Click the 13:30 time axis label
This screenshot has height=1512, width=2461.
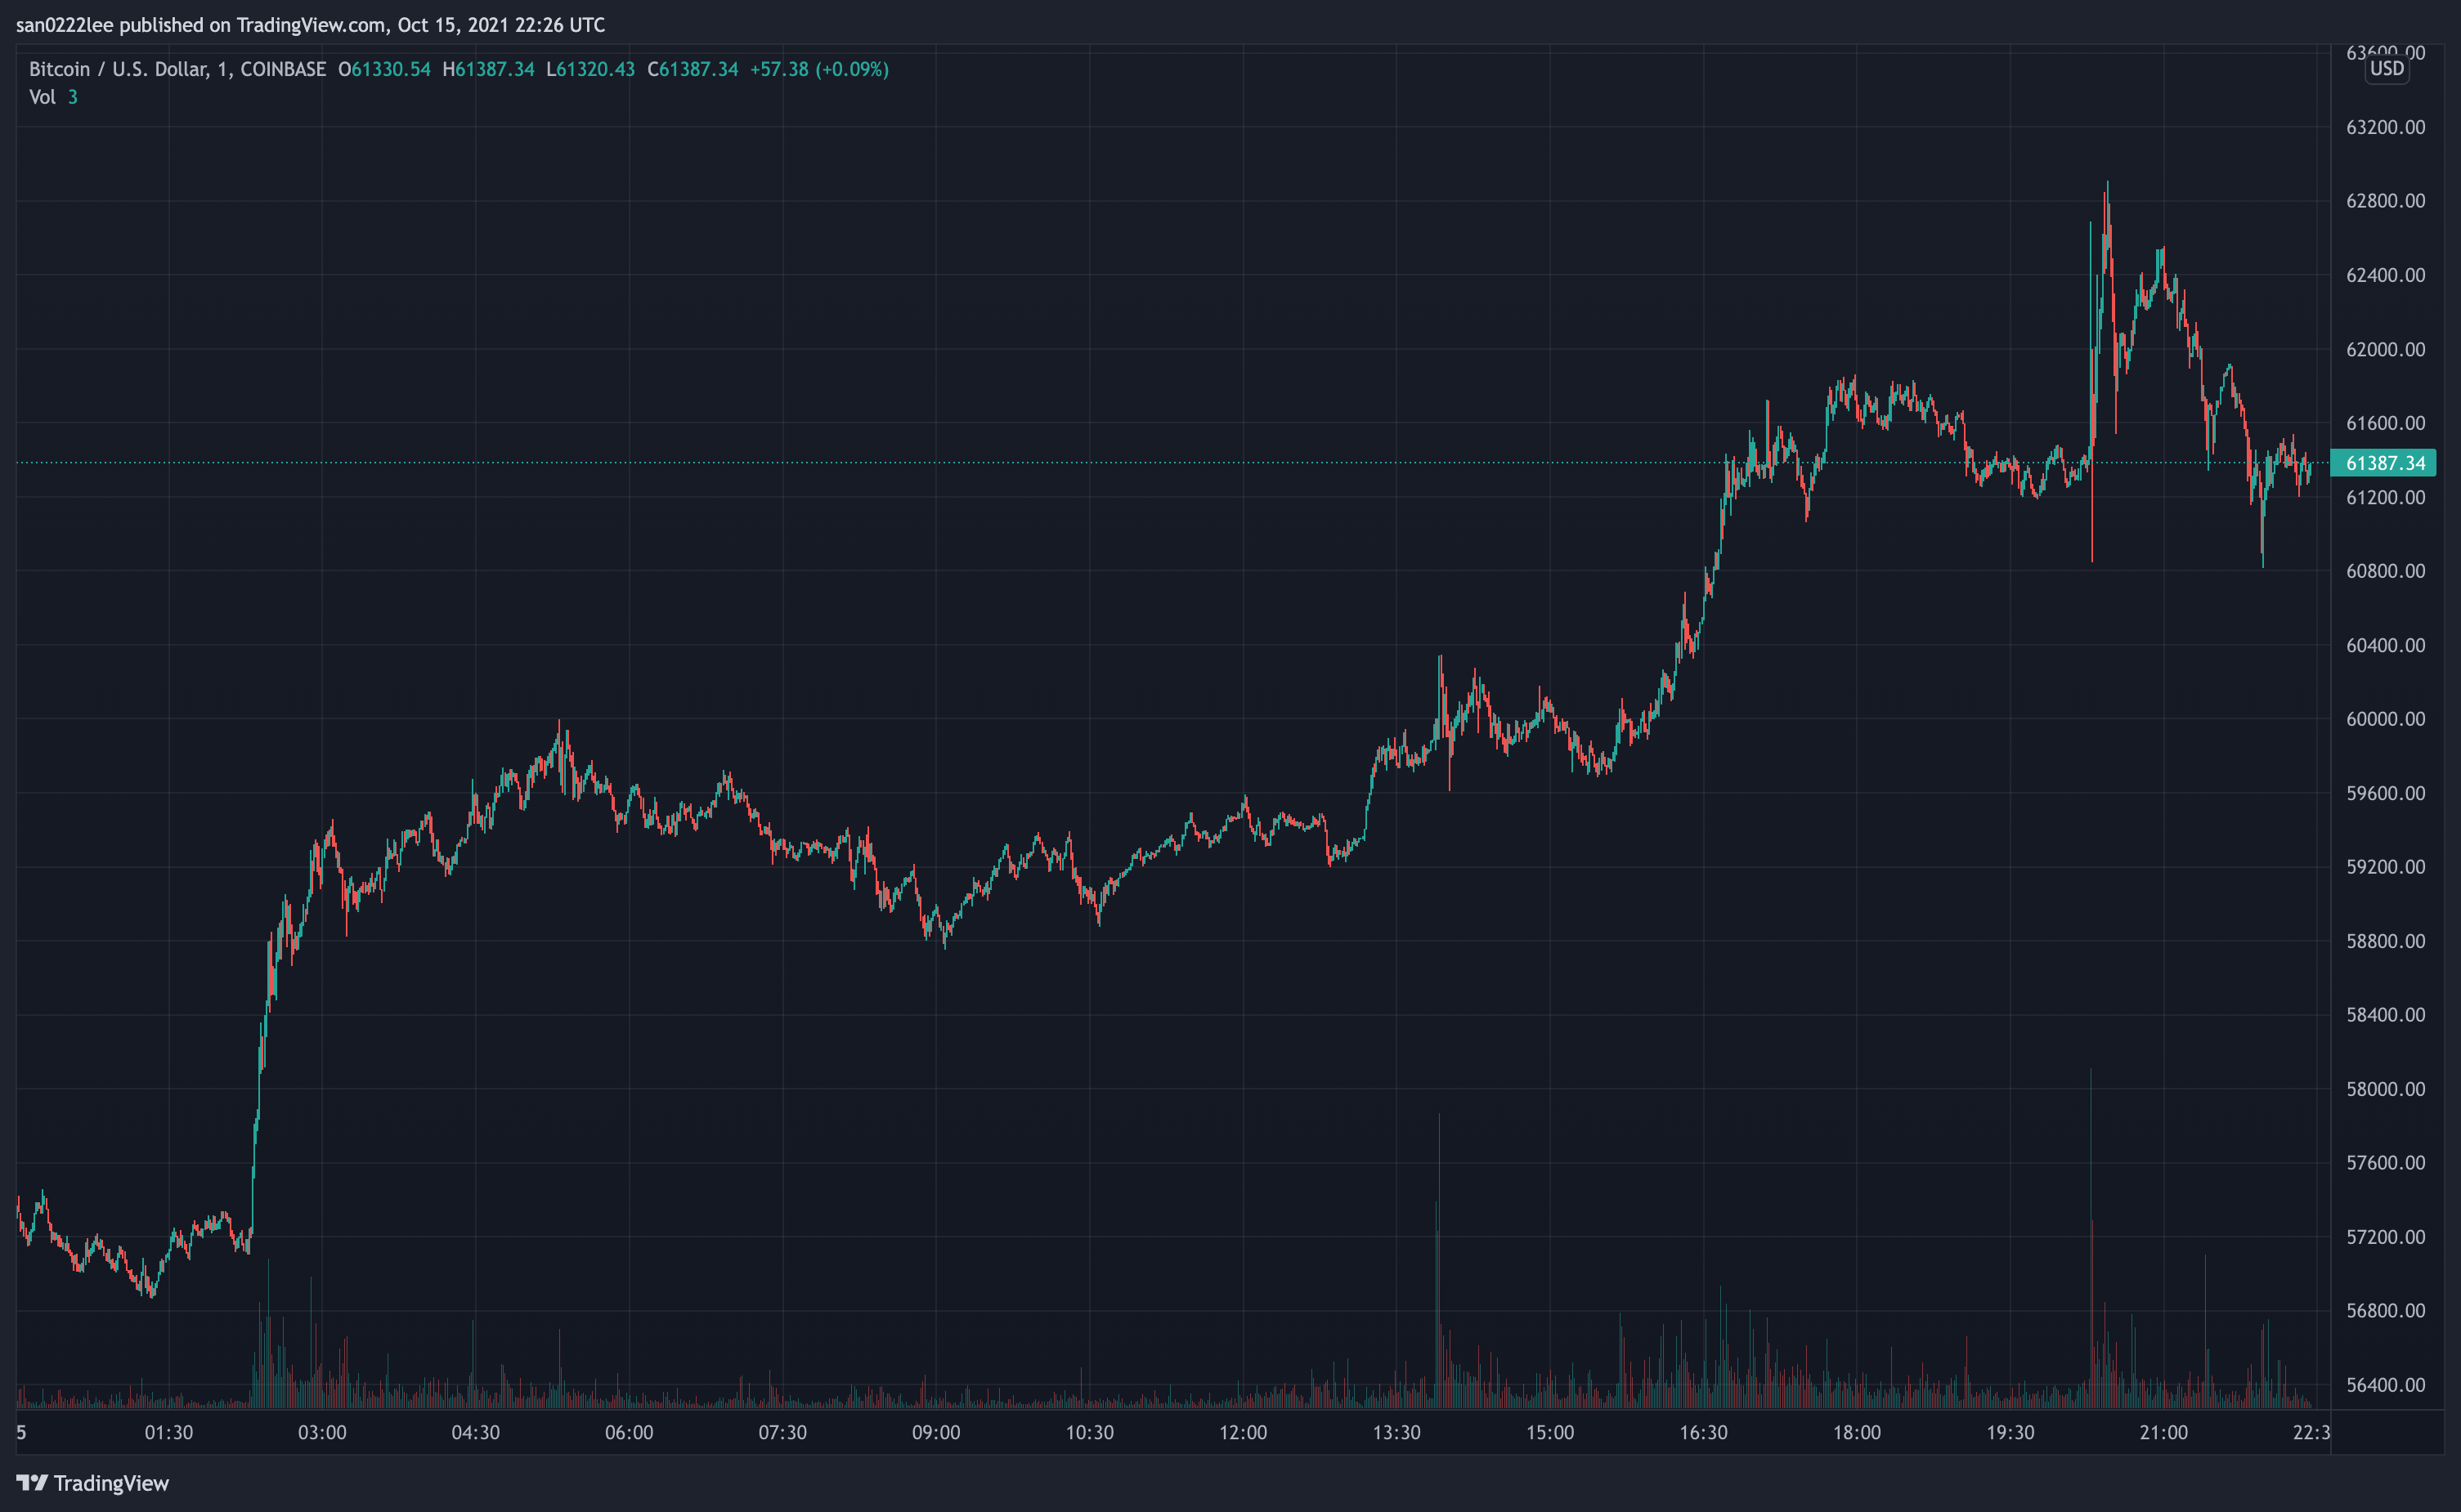(1396, 1433)
